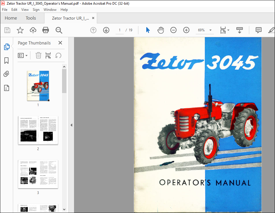Open the Window menu

[50, 10]
